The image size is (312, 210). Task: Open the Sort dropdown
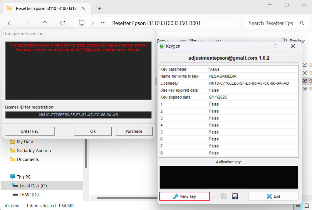(x=163, y=41)
